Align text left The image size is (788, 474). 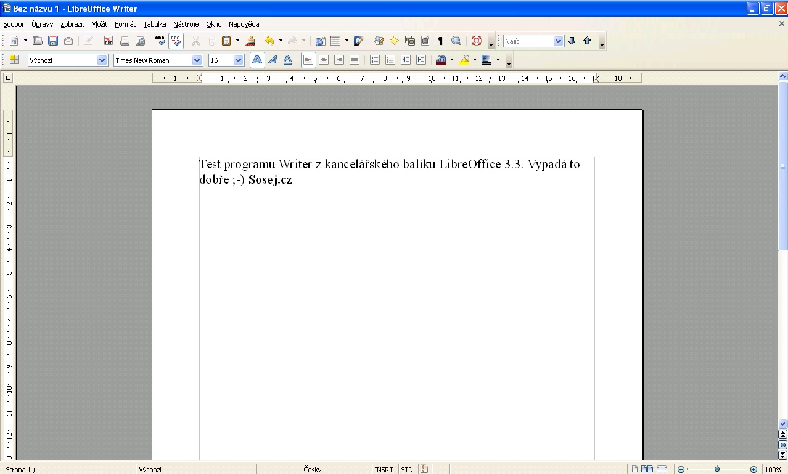[308, 60]
